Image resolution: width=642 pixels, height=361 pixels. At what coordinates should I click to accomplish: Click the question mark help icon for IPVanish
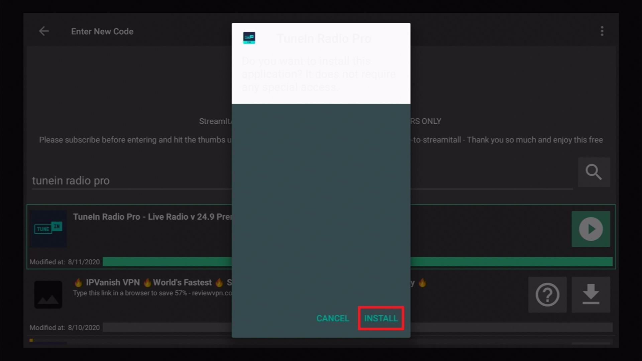547,294
